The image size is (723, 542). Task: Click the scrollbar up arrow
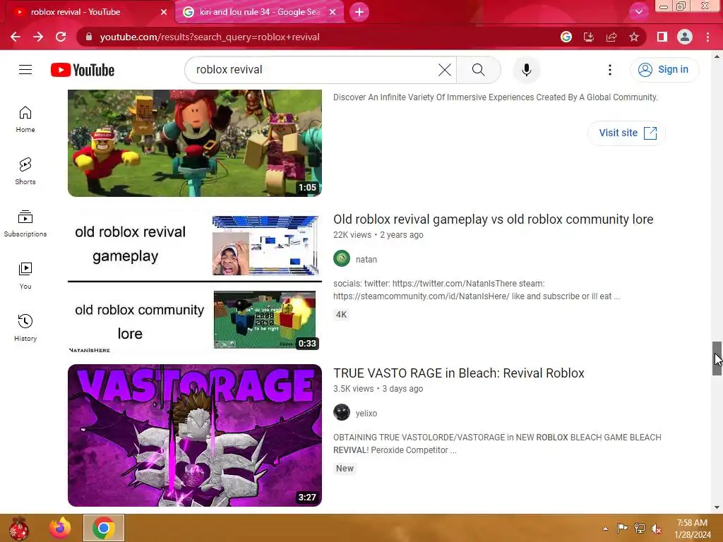[717, 56]
